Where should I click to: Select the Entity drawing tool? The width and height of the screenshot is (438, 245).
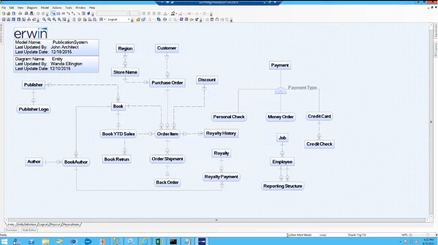coord(58,14)
